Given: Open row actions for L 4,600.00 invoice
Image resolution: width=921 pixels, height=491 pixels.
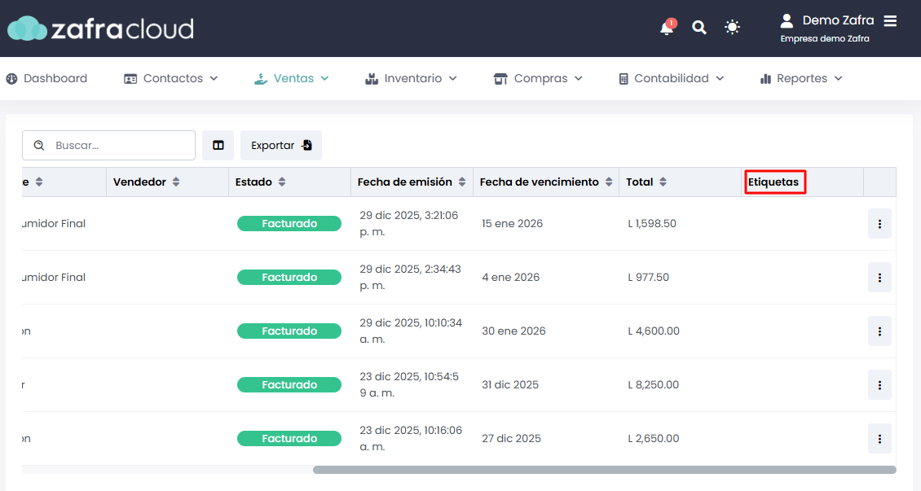Looking at the screenshot, I should coord(879,331).
